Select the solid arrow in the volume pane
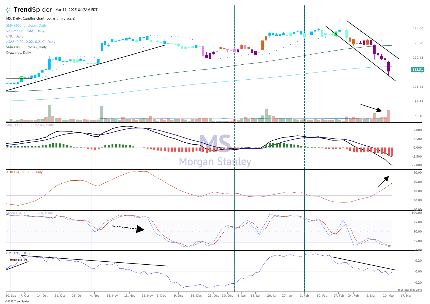 click(372, 108)
